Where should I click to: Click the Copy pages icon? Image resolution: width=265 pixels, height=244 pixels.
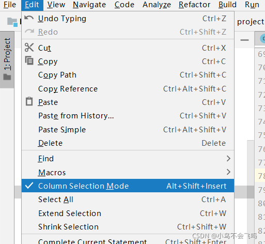[29, 60]
